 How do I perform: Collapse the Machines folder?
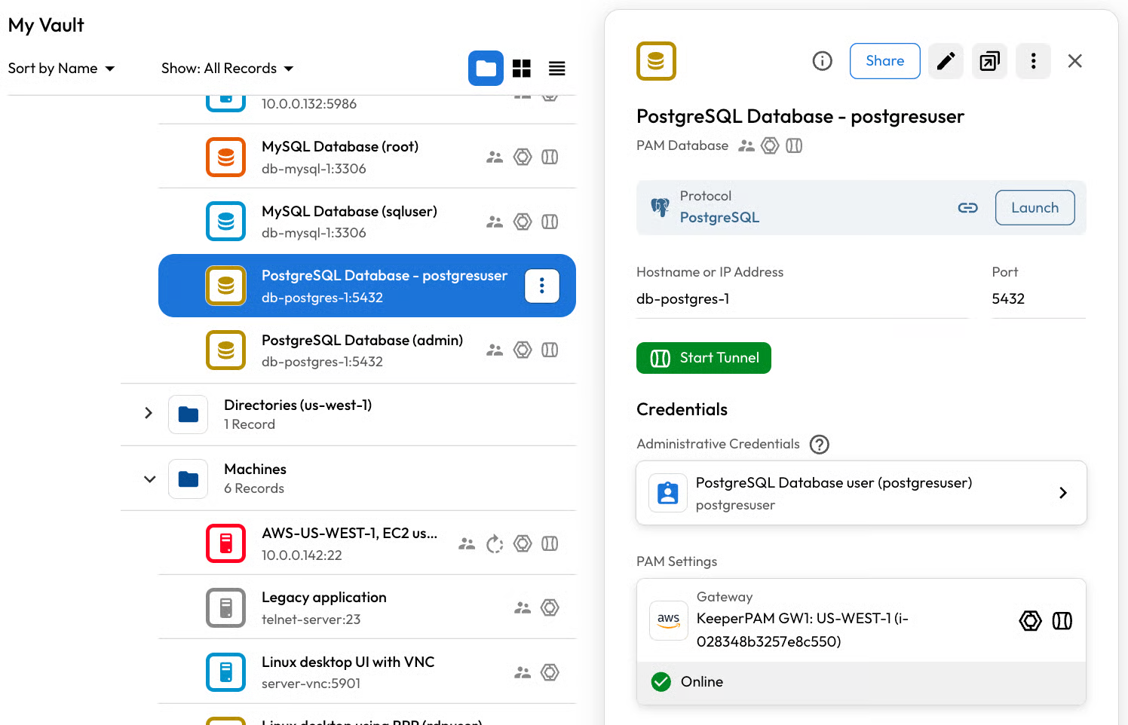click(149, 479)
